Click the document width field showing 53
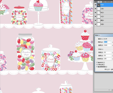This screenshot has height=93, width=113. pos(107,52)
